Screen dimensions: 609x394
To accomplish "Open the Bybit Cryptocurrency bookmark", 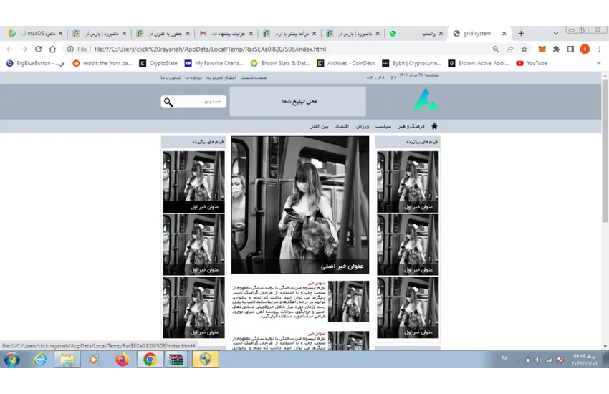I will [x=412, y=63].
